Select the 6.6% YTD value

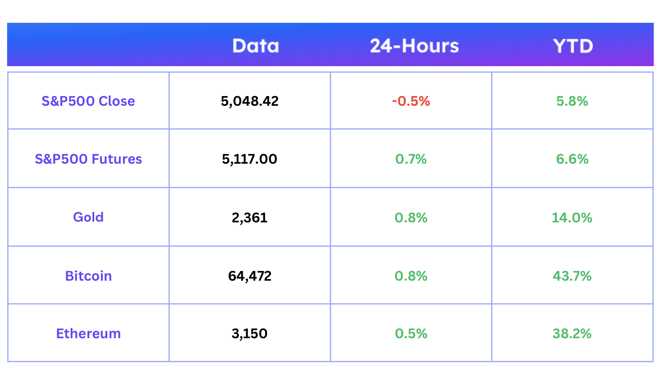point(572,159)
